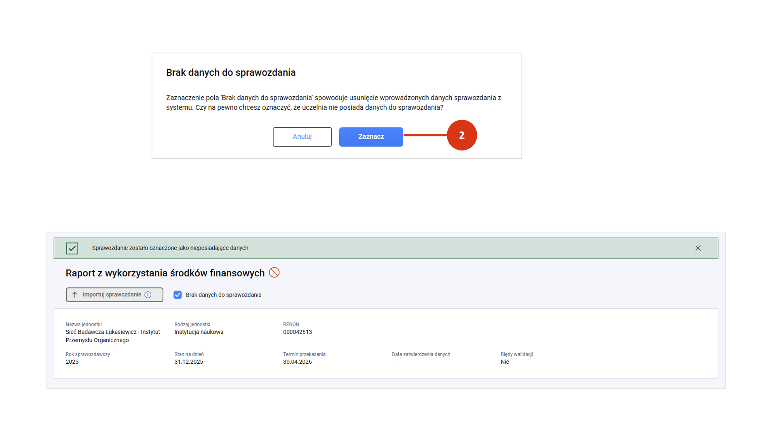Click the success message about nieposiadające danych

pos(171,248)
